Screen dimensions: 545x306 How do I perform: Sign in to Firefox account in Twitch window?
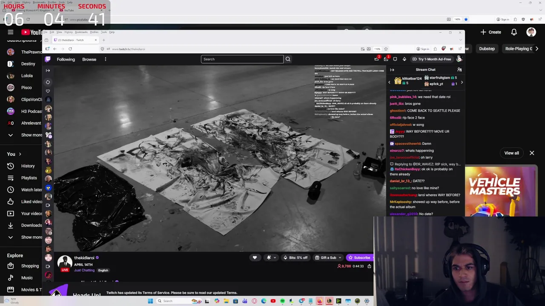pyautogui.click(x=423, y=49)
